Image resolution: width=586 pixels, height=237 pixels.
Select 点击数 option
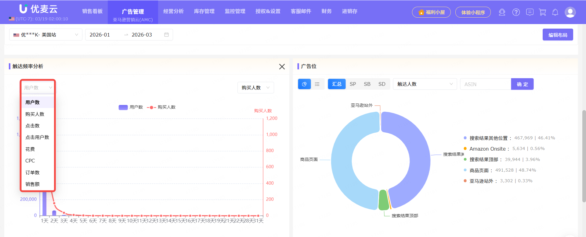click(x=38, y=126)
